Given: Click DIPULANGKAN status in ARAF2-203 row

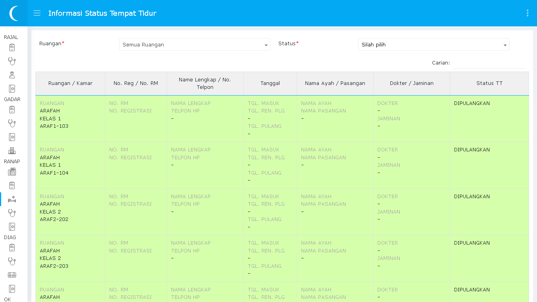Looking at the screenshot, I should pos(472,243).
